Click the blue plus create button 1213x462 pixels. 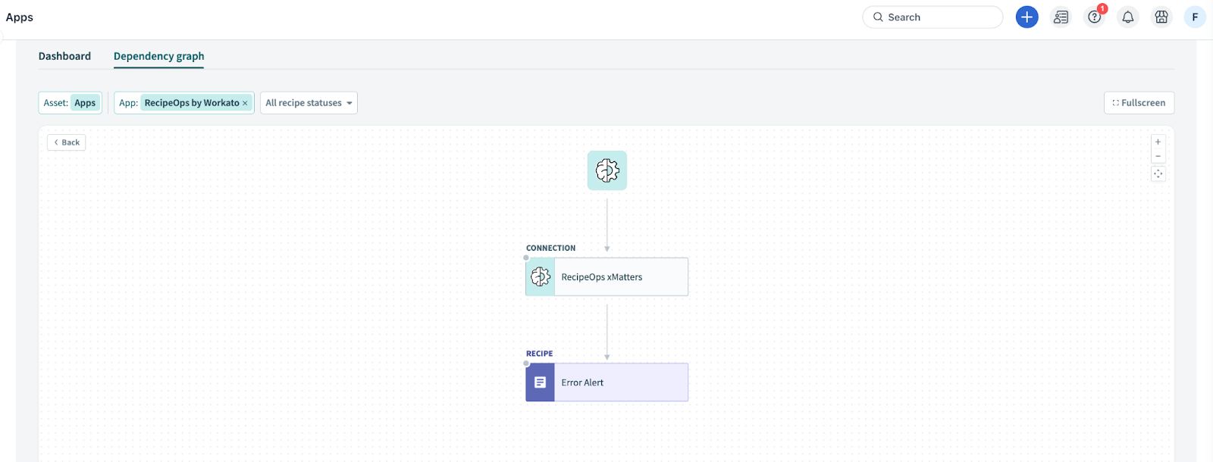coord(1027,17)
